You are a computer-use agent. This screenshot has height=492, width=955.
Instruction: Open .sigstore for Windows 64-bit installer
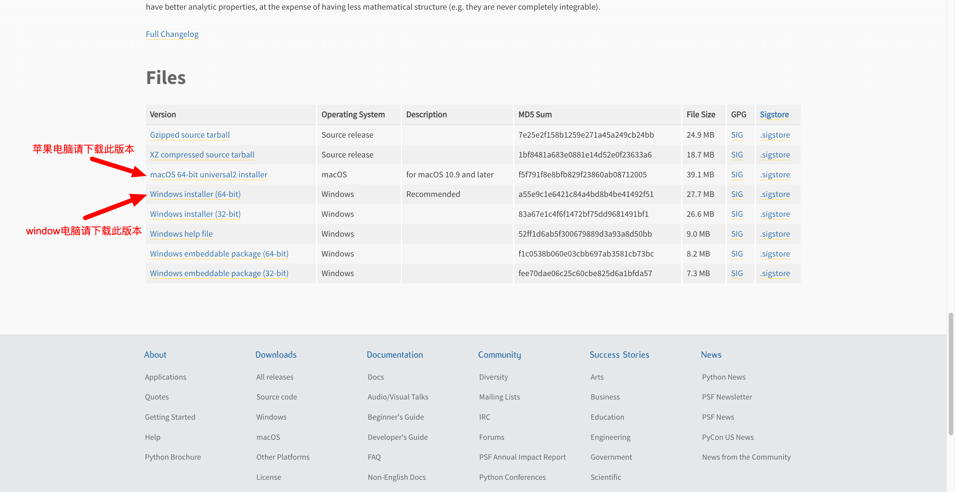tap(775, 194)
